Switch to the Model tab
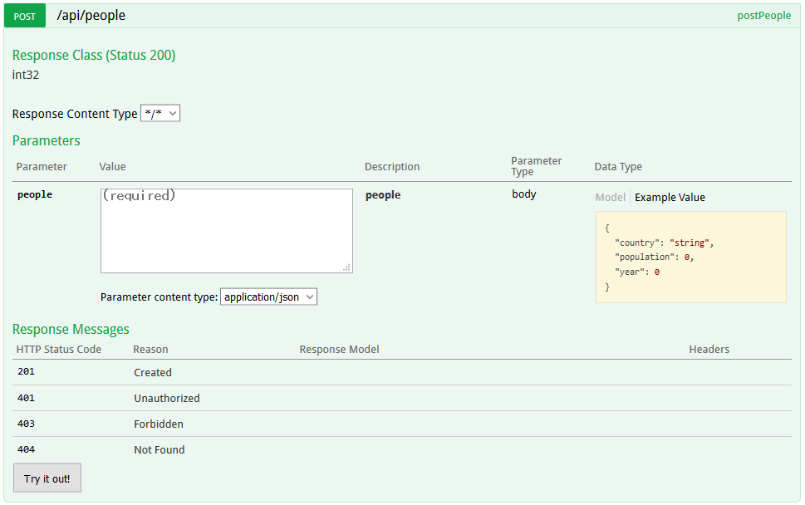This screenshot has width=805, height=505. pyautogui.click(x=611, y=197)
